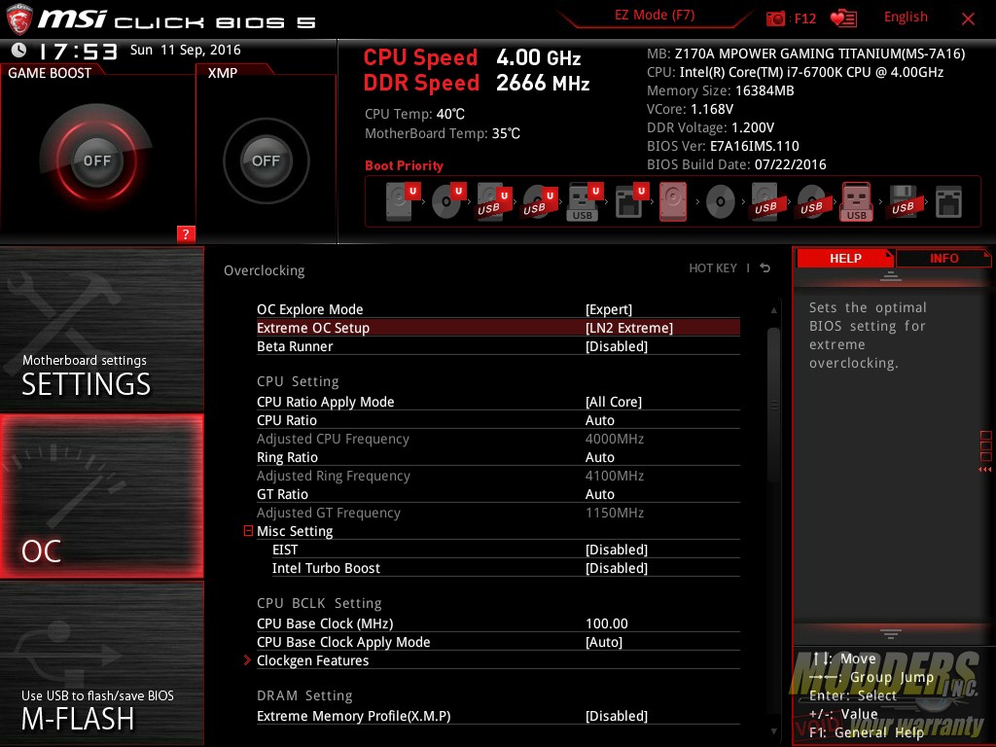996x747 pixels.
Task: Click the scrollbar down arrow
Action: click(x=773, y=731)
